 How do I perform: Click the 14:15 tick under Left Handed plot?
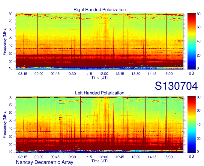tap(152, 157)
